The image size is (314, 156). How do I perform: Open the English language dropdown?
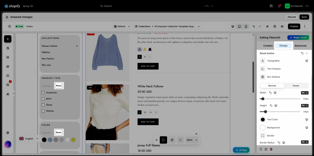(x=29, y=139)
